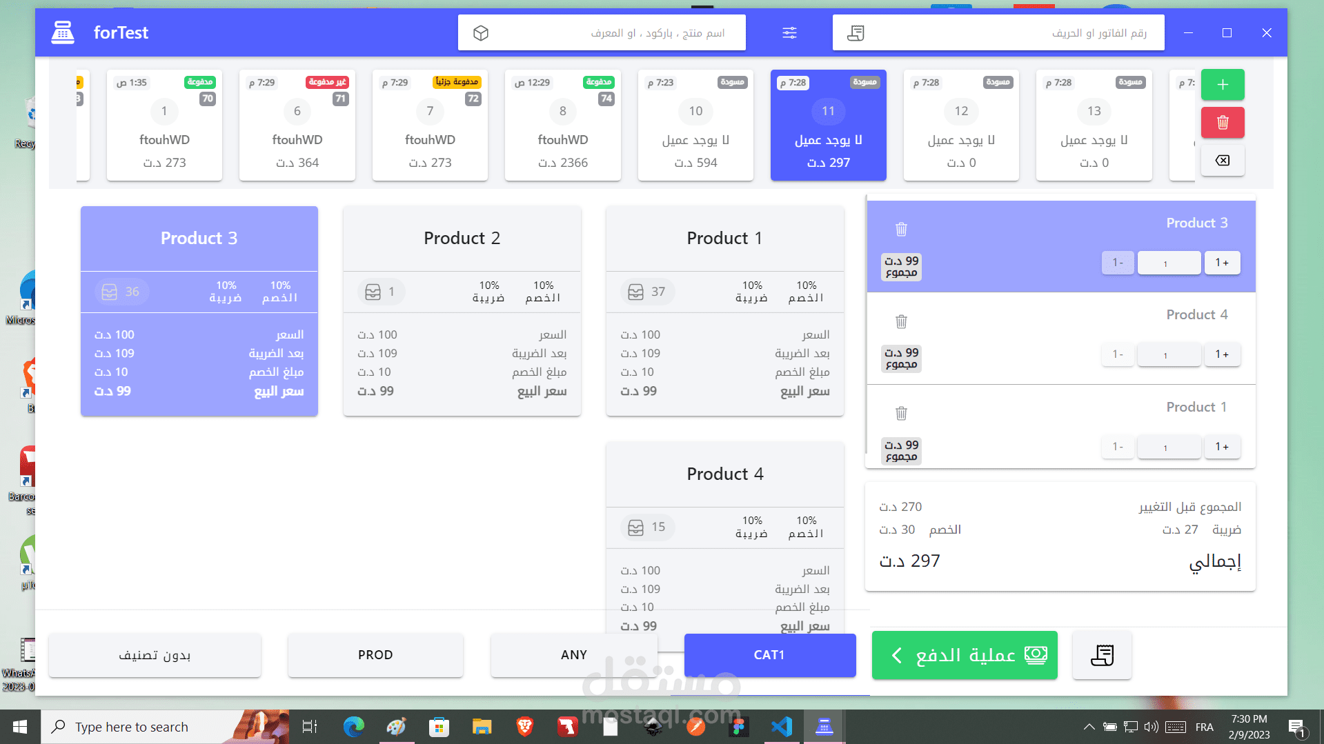Image resolution: width=1324 pixels, height=744 pixels.
Task: Click the stock inbox icon on Product 3 card
Action: coord(109,292)
